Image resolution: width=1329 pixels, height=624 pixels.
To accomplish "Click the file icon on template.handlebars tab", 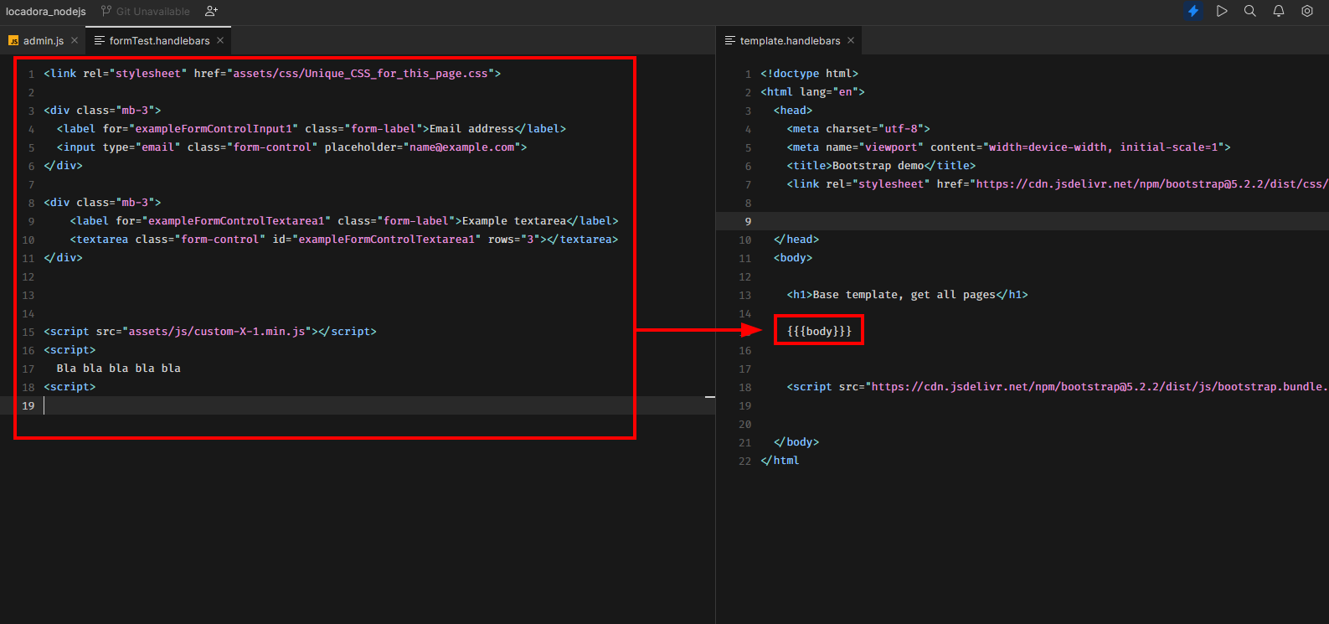I will 730,40.
